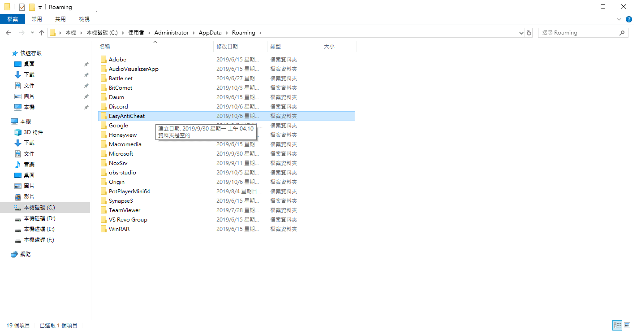This screenshot has width=637, height=335.
Task: Click the Synapse3 folder icon
Action: click(103, 201)
